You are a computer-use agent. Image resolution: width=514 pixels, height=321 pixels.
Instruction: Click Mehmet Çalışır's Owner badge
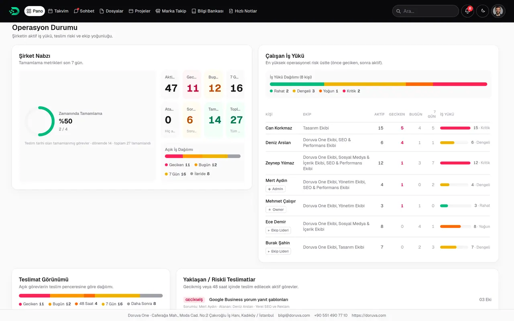pos(276,209)
